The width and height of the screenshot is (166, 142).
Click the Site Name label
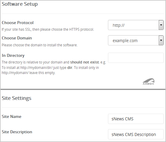point(11,116)
